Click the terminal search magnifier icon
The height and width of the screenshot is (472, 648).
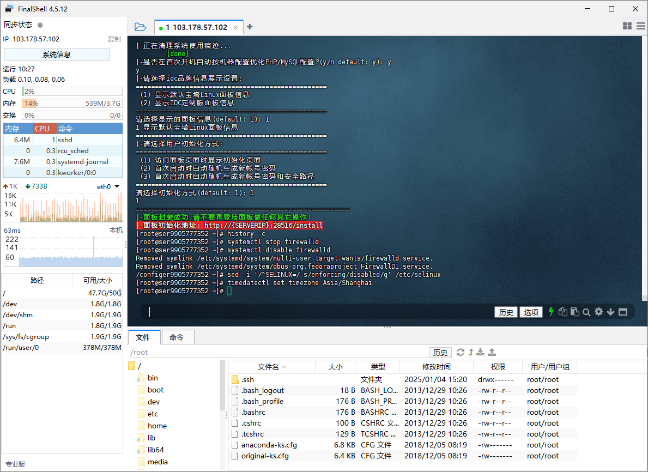click(586, 312)
